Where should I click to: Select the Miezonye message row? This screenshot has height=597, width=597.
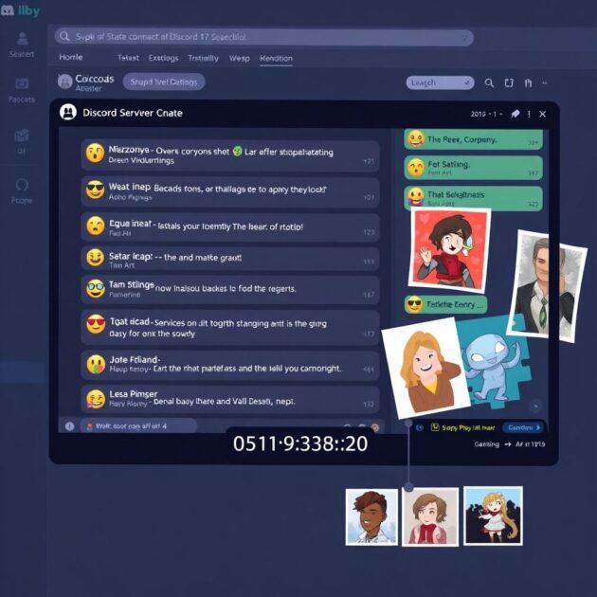coord(230,155)
